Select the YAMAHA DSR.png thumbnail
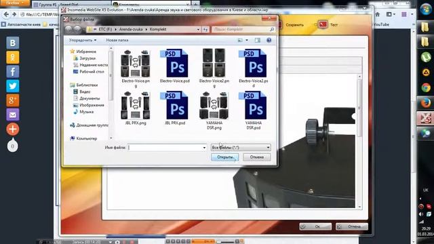The width and height of the screenshot is (434, 244). [214, 106]
